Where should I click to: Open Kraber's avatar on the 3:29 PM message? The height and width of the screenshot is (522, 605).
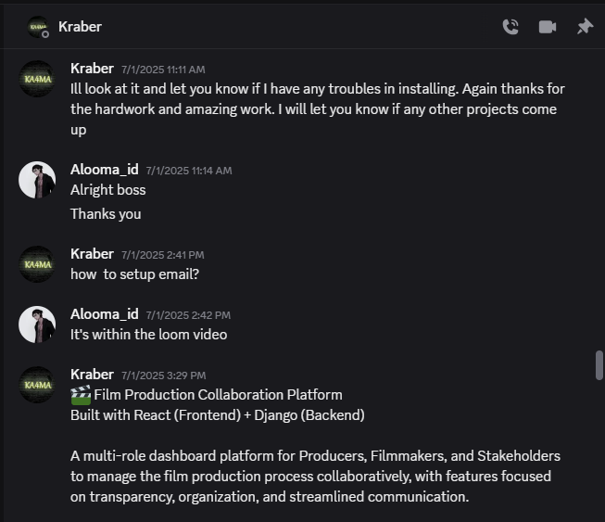(37, 385)
